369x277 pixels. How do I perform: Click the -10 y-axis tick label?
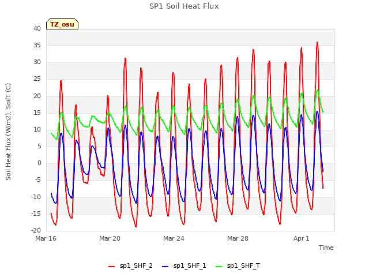(36, 197)
